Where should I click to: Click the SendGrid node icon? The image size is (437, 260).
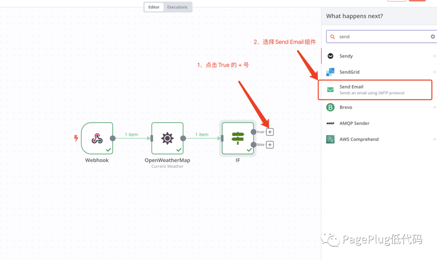pos(330,72)
